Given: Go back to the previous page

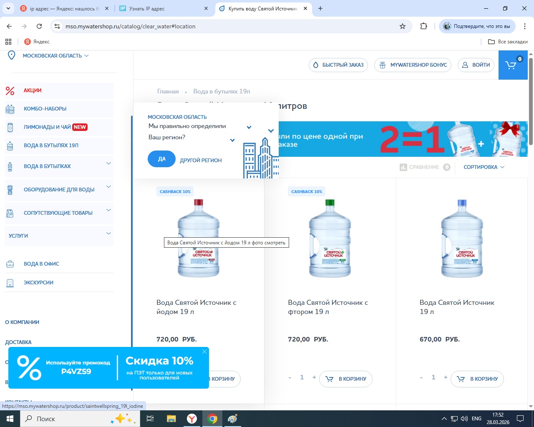Looking at the screenshot, I should coord(9,26).
